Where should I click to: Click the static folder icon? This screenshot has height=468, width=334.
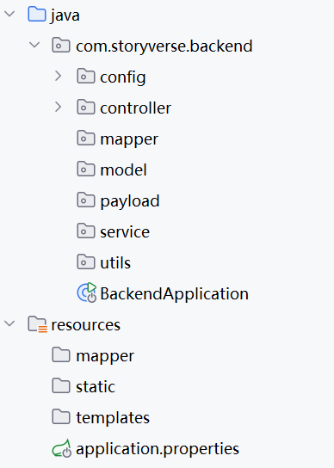pos(61,385)
